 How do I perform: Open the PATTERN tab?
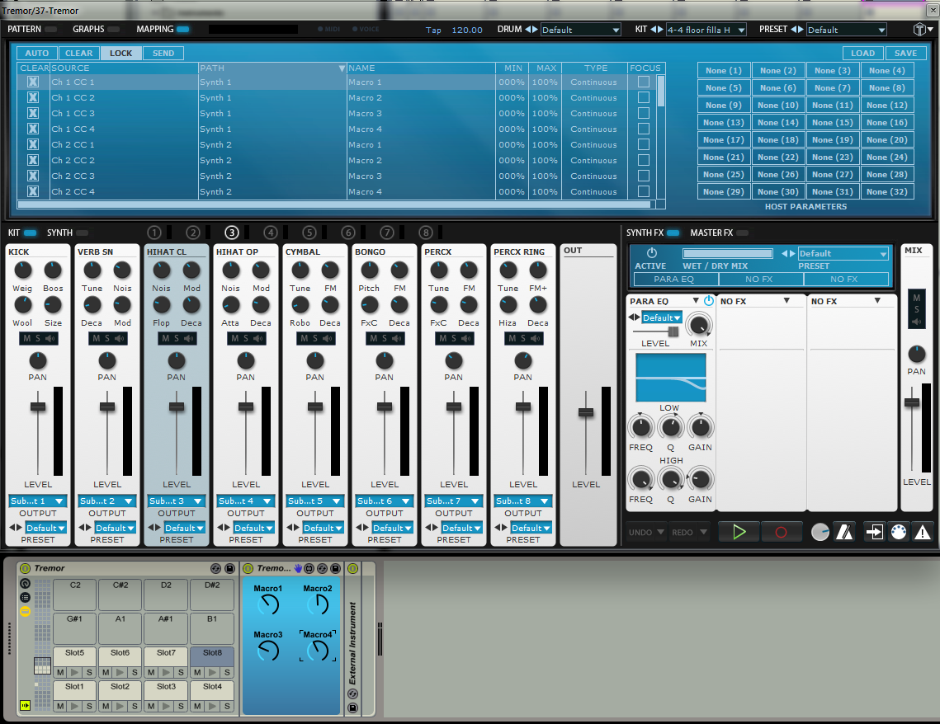tap(24, 29)
